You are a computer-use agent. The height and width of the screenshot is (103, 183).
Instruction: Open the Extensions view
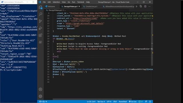tap(41, 35)
